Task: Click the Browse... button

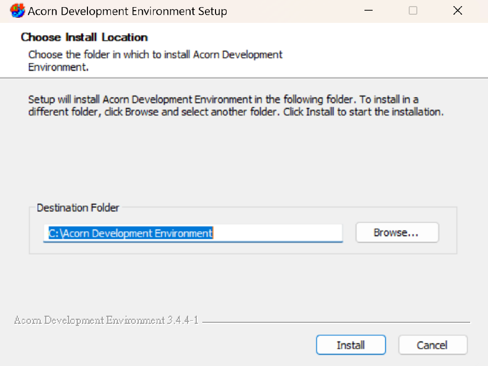Action: click(x=396, y=233)
